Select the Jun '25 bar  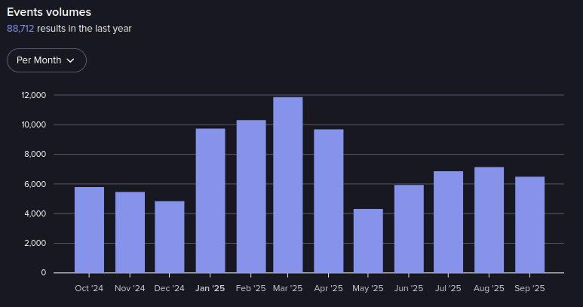409,229
